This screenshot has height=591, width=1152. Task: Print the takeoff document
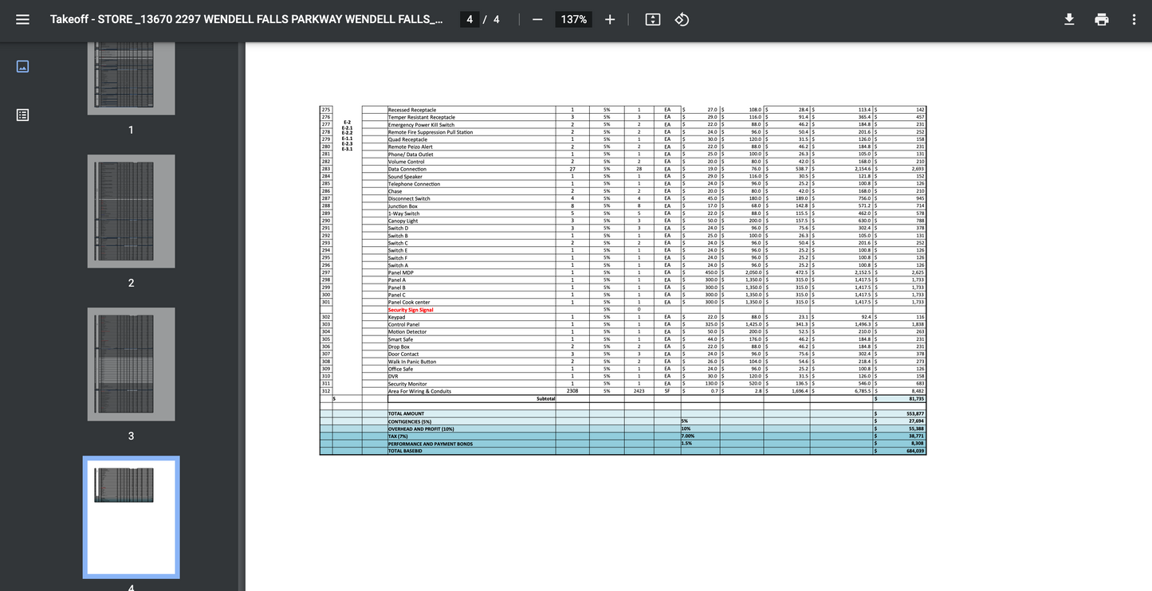1102,19
